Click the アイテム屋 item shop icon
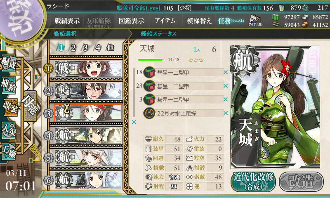This screenshot has width=330, height=198. point(255,20)
